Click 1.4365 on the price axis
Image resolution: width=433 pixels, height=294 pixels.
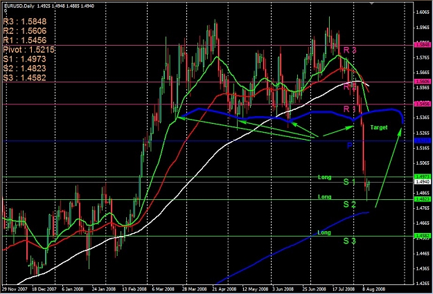click(423, 268)
